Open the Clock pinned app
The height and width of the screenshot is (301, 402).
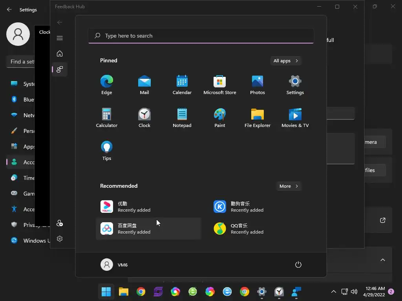144,118
